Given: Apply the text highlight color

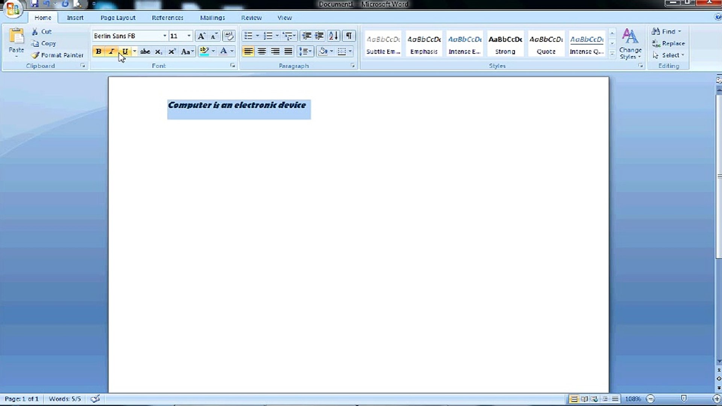Looking at the screenshot, I should (204, 52).
